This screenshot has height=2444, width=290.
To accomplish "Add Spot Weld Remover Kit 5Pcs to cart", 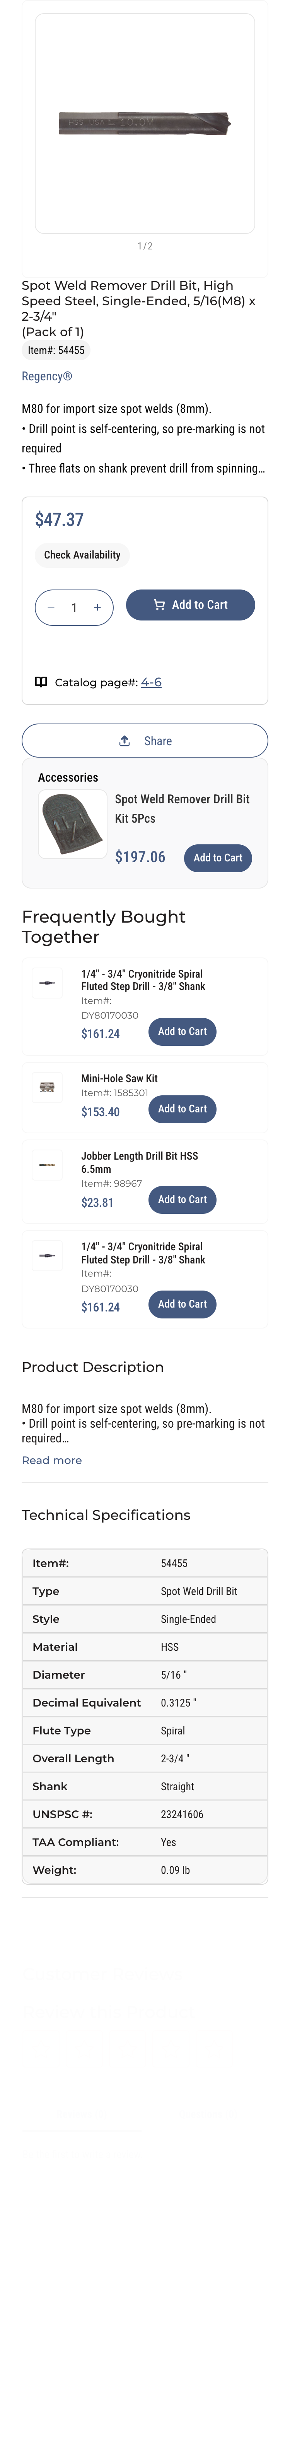I will [218, 858].
